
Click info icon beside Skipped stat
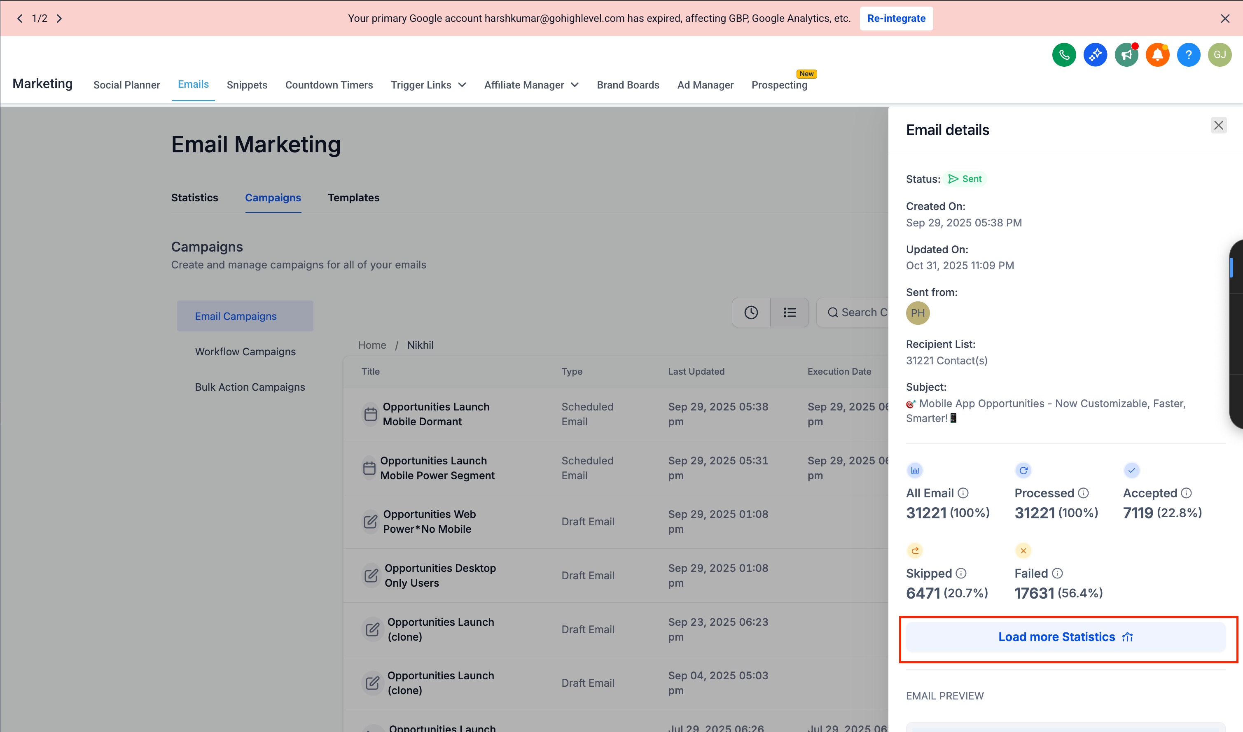(x=961, y=573)
